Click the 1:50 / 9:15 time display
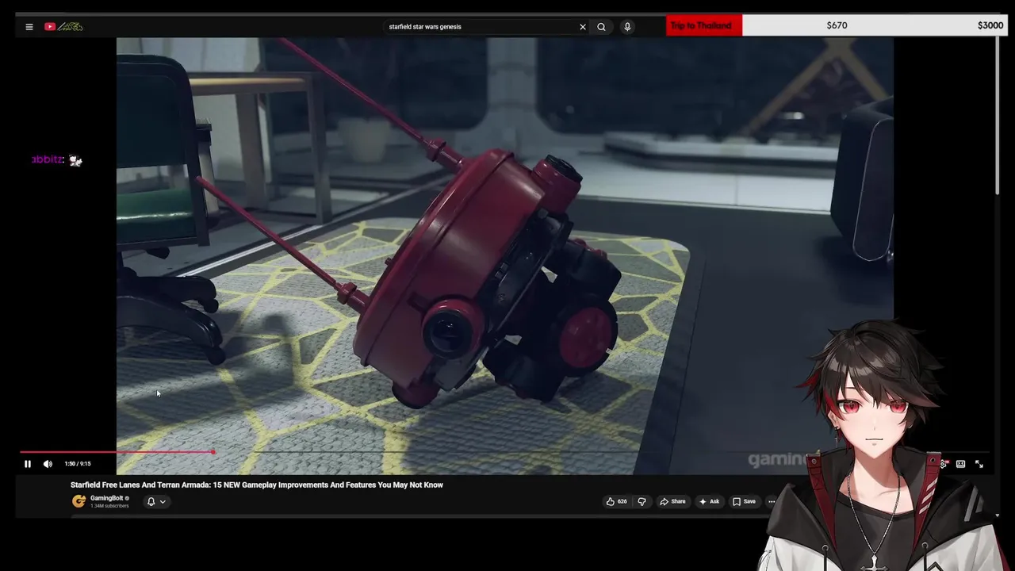 (x=78, y=464)
